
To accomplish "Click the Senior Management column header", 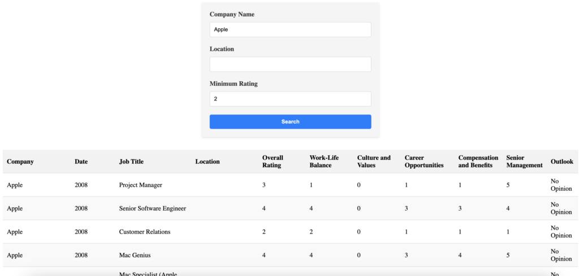I will (524, 161).
